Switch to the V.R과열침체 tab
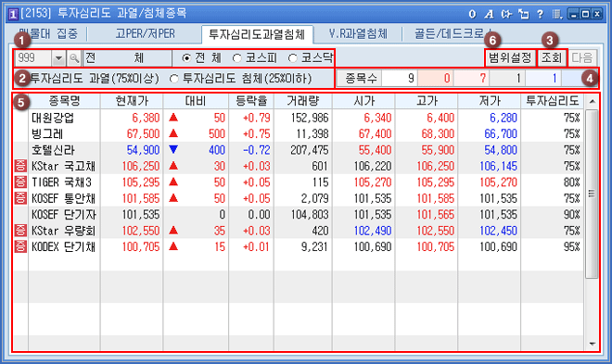Screen dimensions: 612x364 coord(358,34)
